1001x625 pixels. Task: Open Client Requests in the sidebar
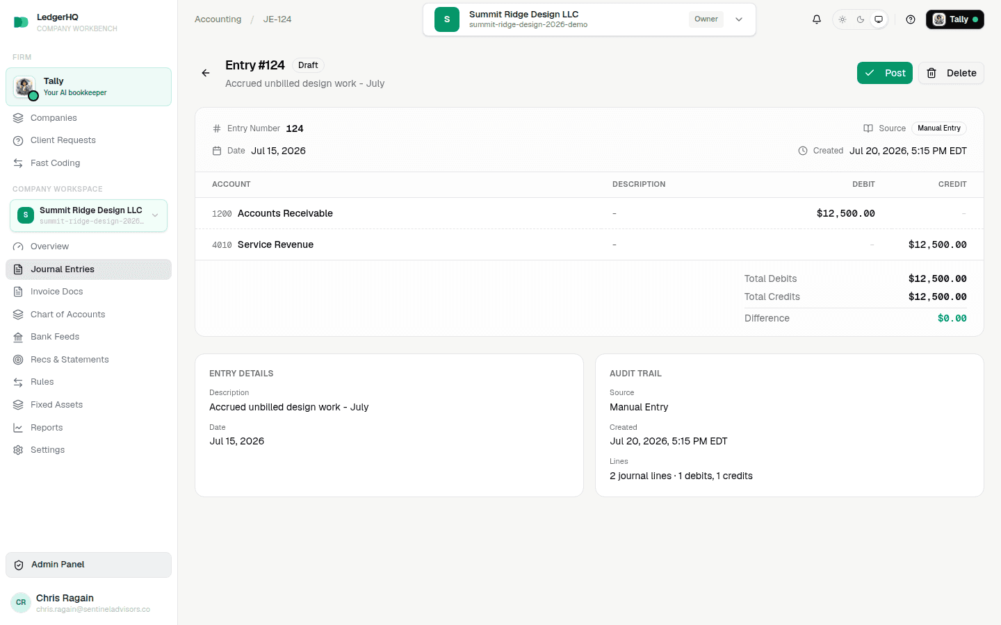click(88, 140)
